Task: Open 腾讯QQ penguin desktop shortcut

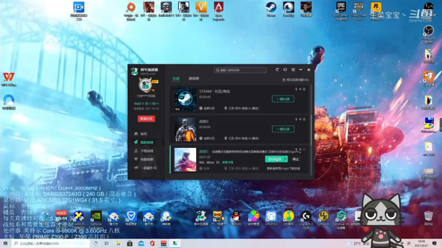Action: pos(236,219)
